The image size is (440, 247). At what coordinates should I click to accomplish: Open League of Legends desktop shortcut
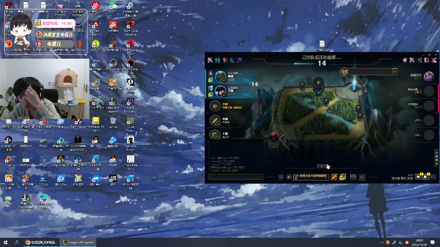tap(113, 104)
